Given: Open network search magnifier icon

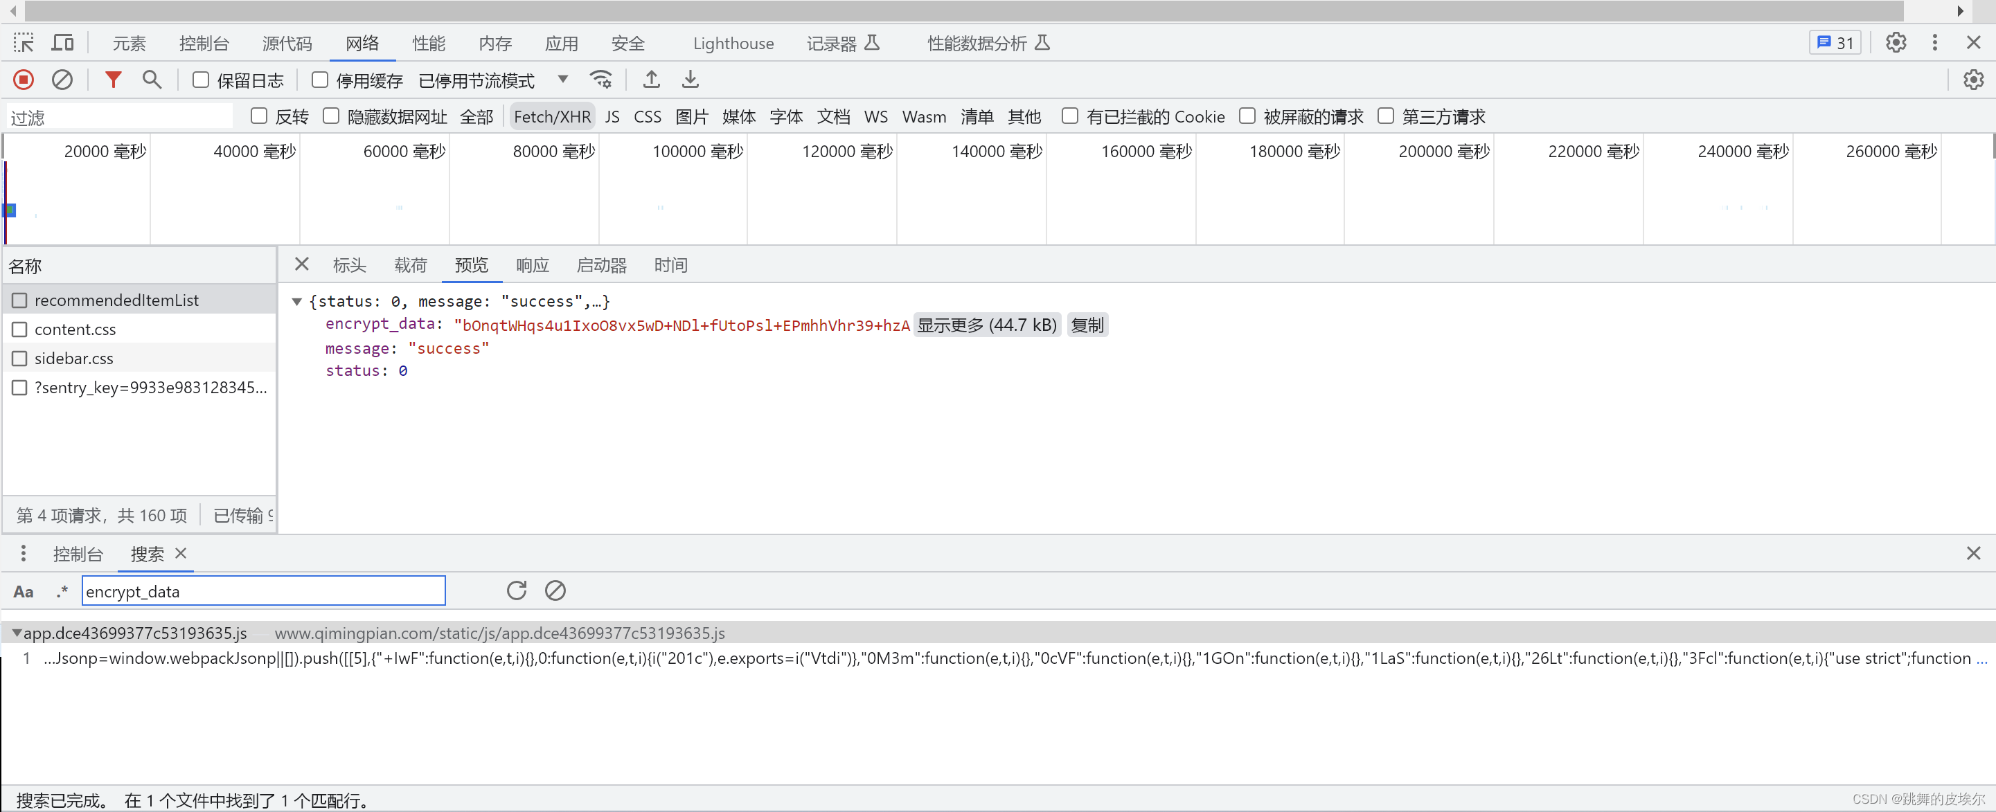Looking at the screenshot, I should (152, 80).
